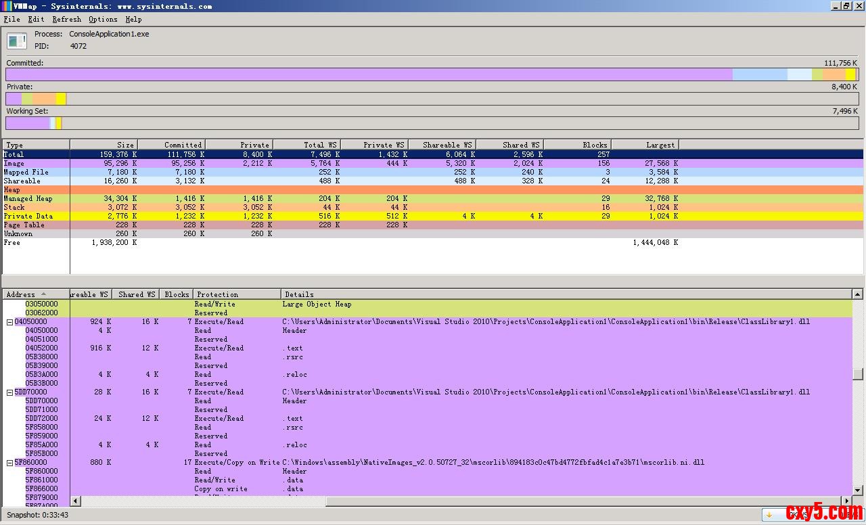Open the Refresh menu
The image size is (866, 525).
pyautogui.click(x=66, y=20)
